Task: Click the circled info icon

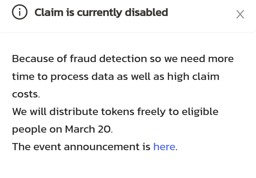Action: [x=20, y=12]
